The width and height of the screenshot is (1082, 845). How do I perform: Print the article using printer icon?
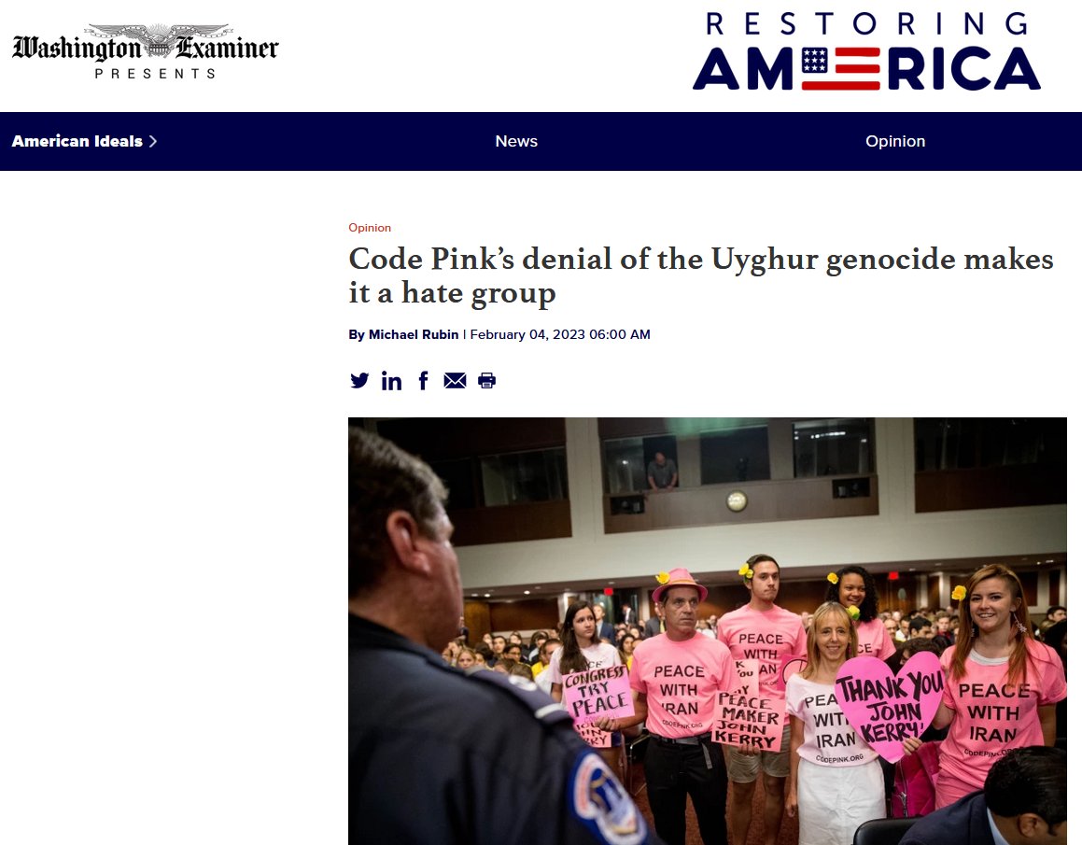click(486, 381)
